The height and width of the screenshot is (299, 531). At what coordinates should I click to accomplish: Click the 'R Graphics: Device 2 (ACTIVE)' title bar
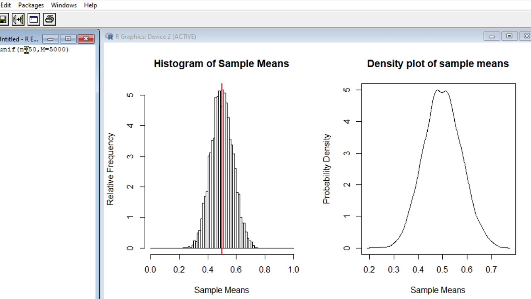coord(156,37)
